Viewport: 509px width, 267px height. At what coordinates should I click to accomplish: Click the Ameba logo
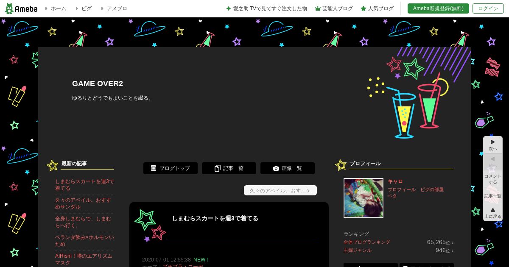click(21, 8)
